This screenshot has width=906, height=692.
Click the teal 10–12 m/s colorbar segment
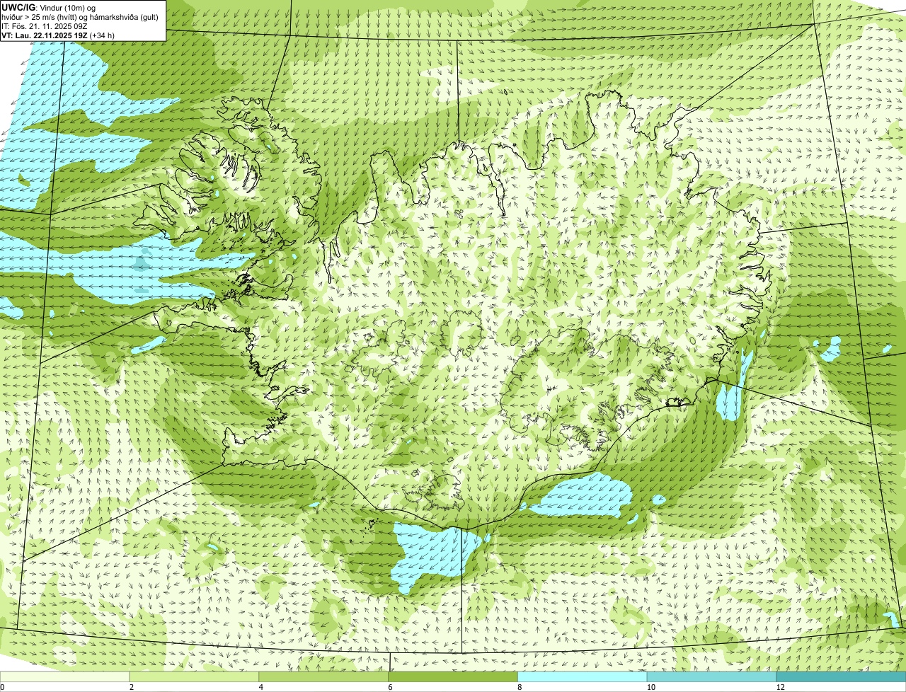click(x=712, y=677)
